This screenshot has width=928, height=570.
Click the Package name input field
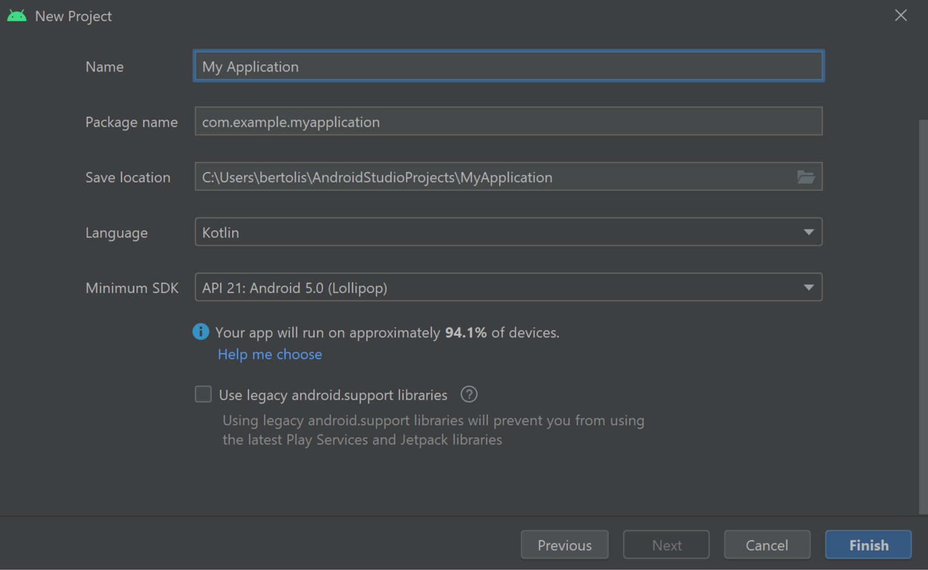pyautogui.click(x=509, y=121)
